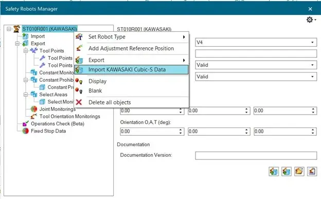This screenshot has height=199, width=321.
Task: Increase the first Orientation O,A,T value
Action: (181, 130)
